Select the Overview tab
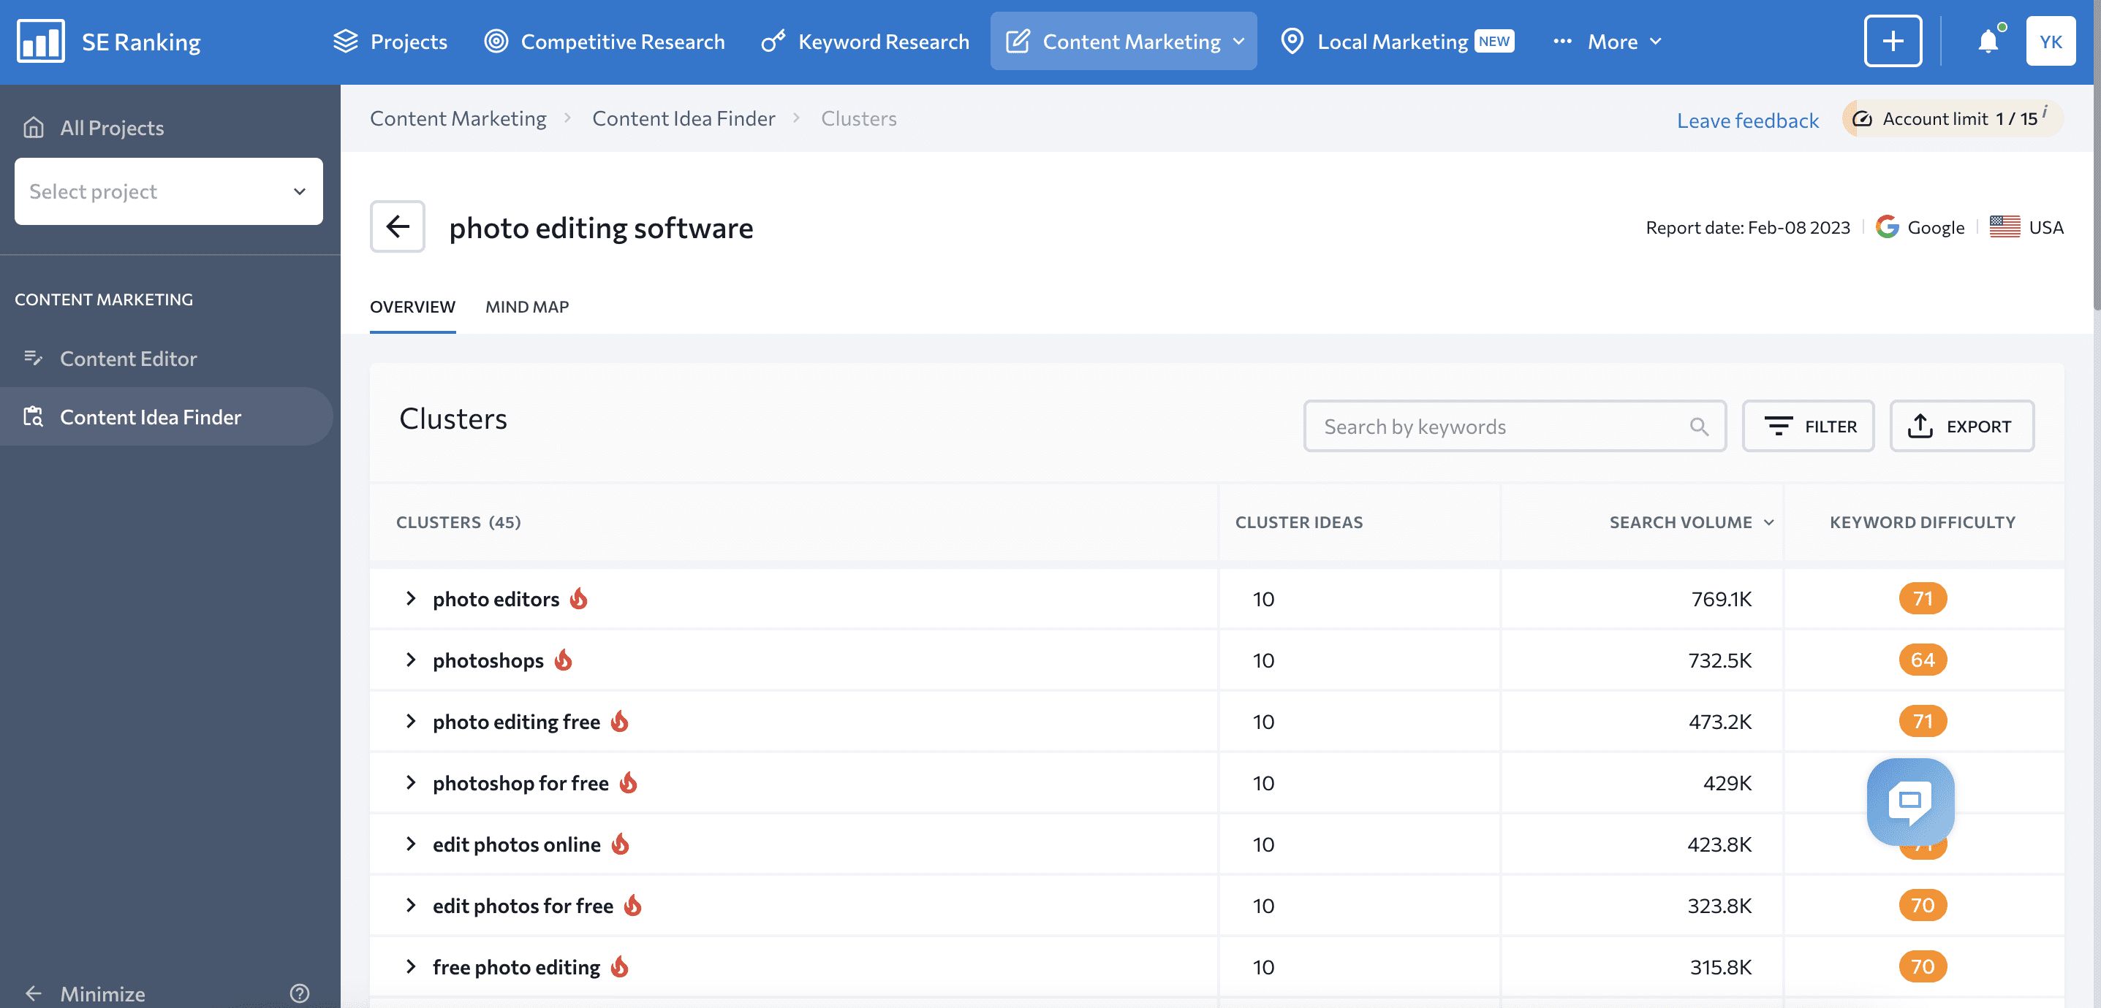The height and width of the screenshot is (1008, 2101). (x=413, y=304)
